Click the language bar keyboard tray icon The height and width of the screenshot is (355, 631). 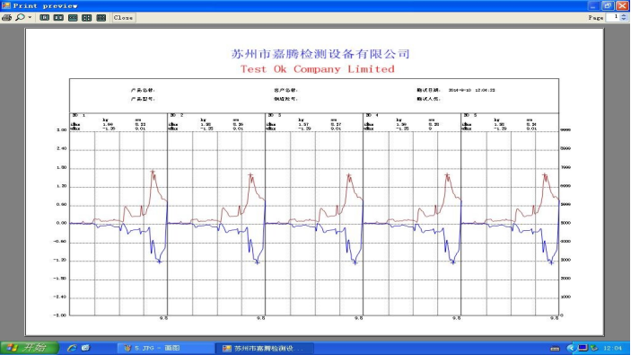pos(555,349)
